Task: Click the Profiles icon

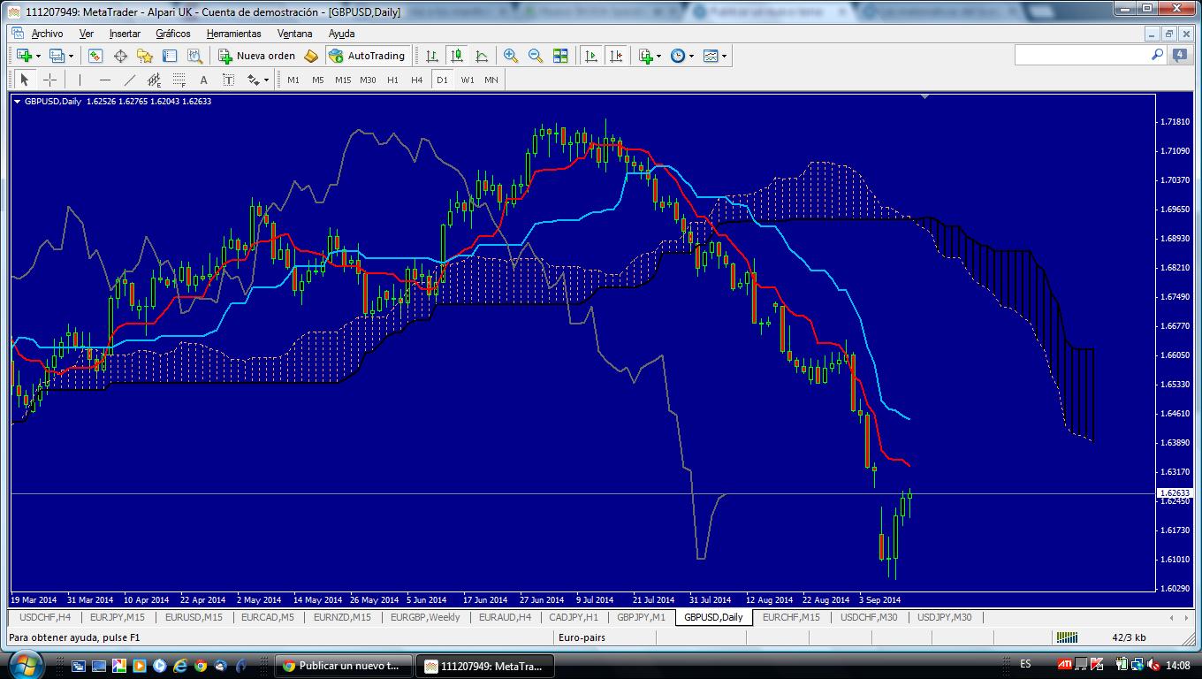Action: 57,56
